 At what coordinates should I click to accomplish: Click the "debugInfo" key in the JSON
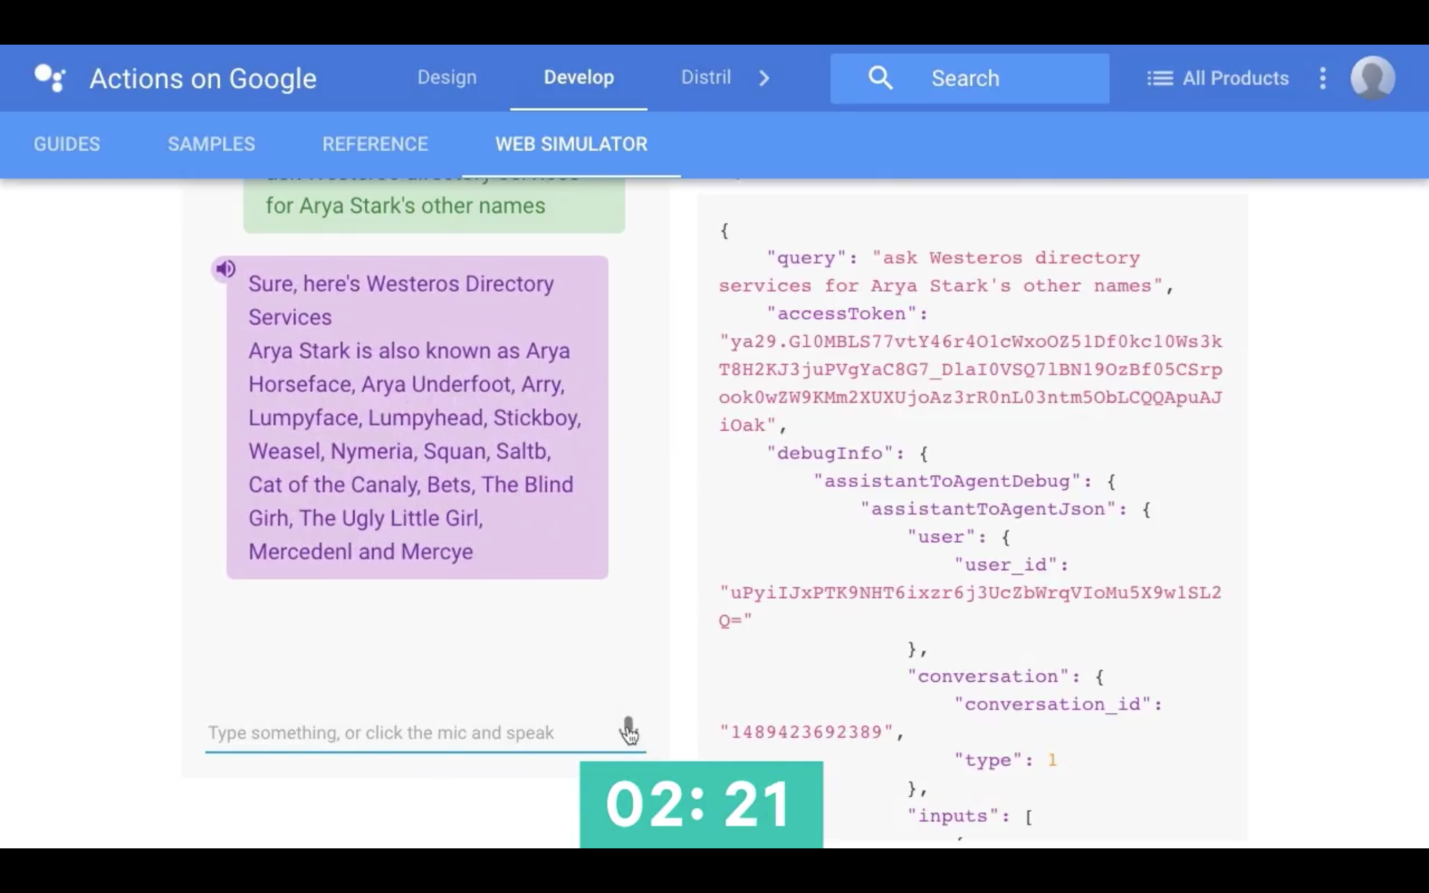(x=830, y=453)
